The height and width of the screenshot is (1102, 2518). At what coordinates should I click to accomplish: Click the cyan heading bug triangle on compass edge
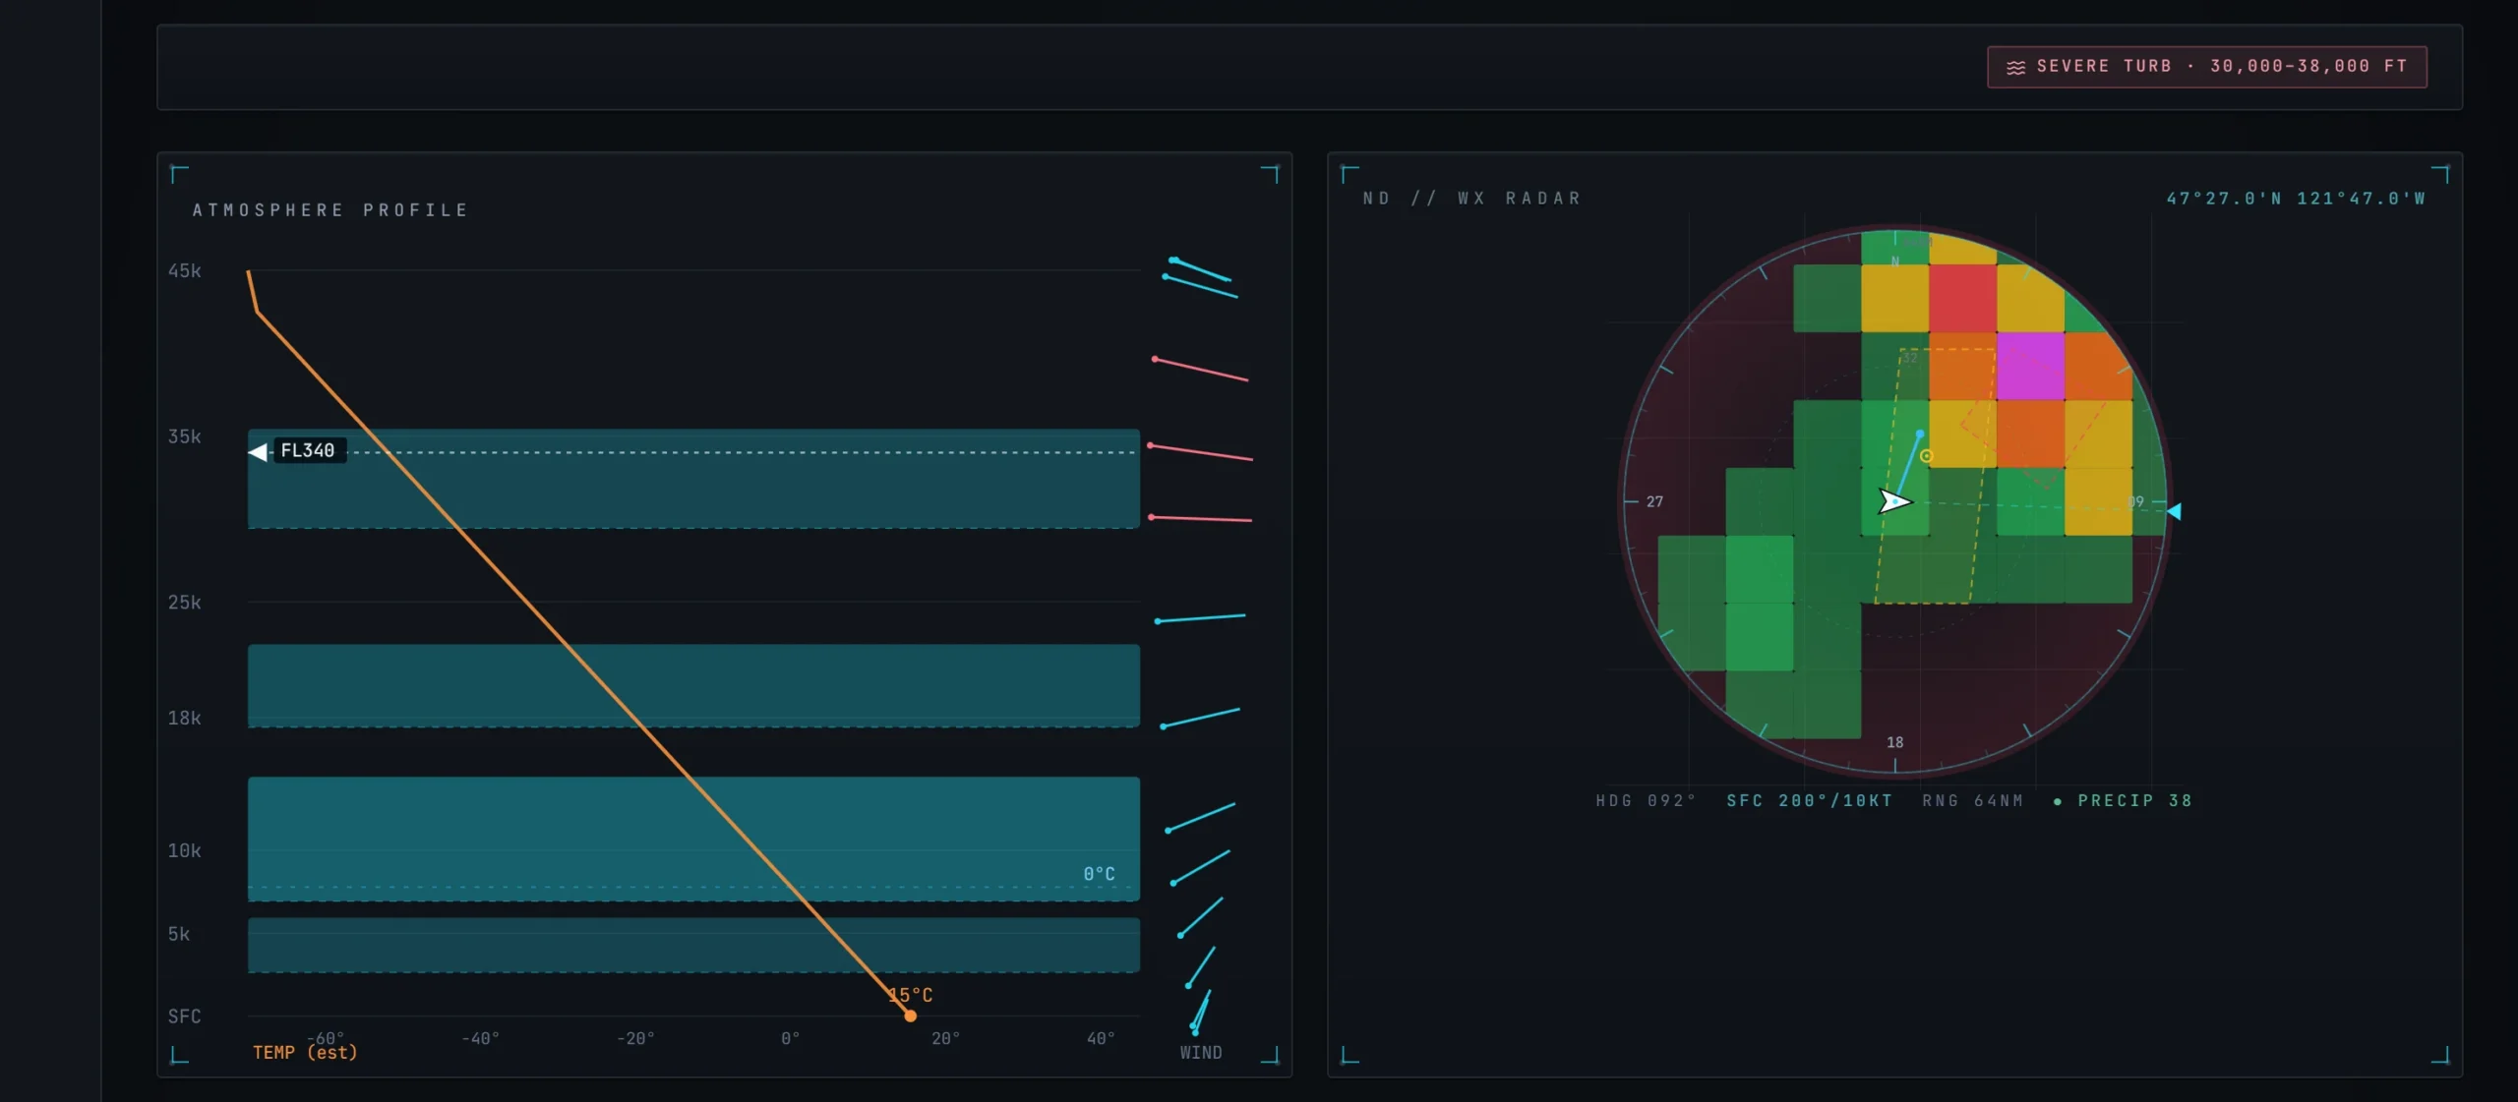click(x=2175, y=511)
